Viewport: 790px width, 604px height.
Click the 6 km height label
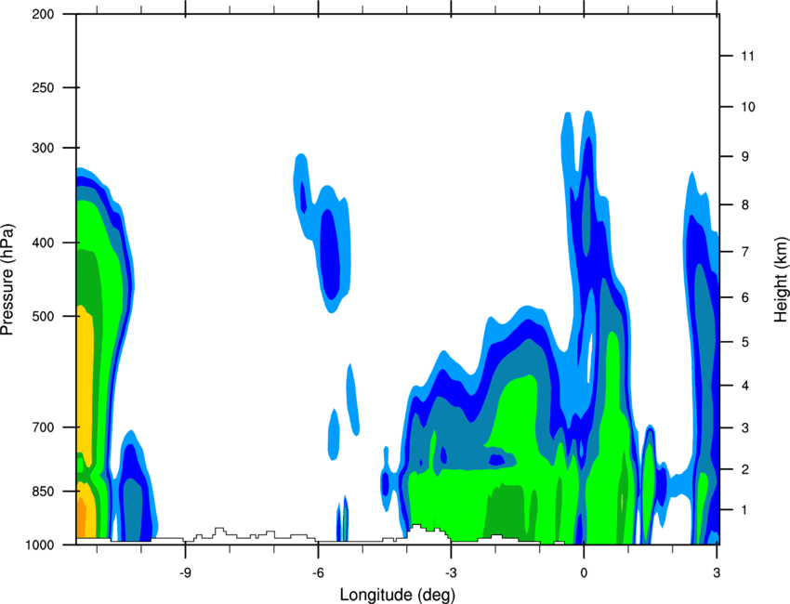tap(745, 297)
